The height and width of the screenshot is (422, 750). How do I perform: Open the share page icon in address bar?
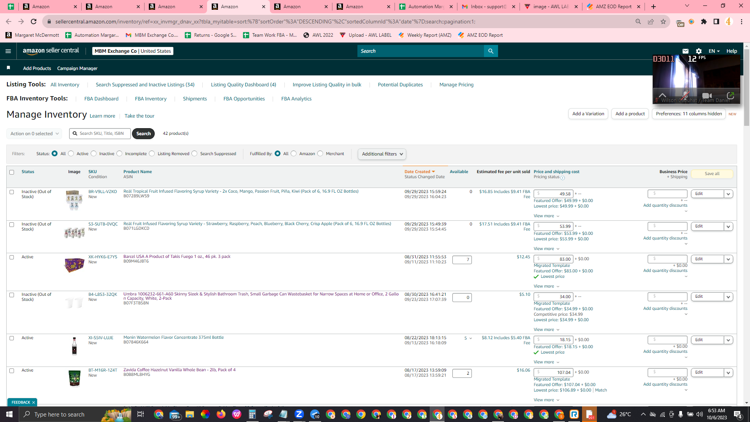pos(650,21)
